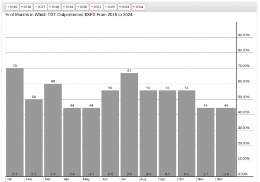Click the Sep axis label
The image size is (260, 182).
coord(162,179)
